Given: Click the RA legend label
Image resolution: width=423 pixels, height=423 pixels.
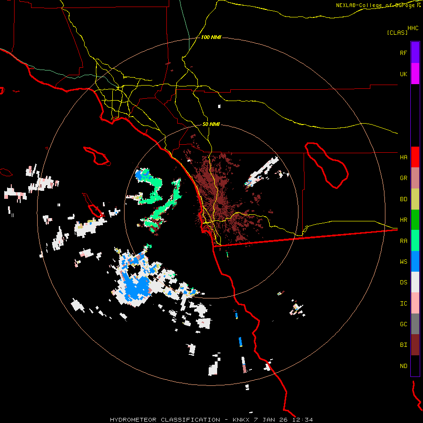Looking at the screenshot, I should (403, 241).
